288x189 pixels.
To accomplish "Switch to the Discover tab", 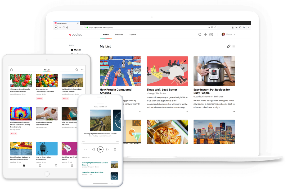I will click(x=119, y=35).
